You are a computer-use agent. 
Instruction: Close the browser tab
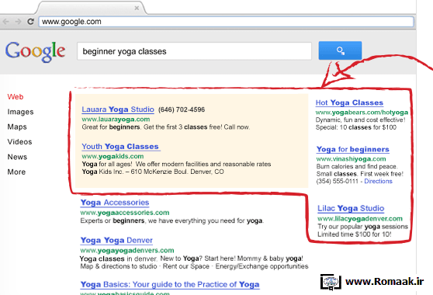point(137,8)
